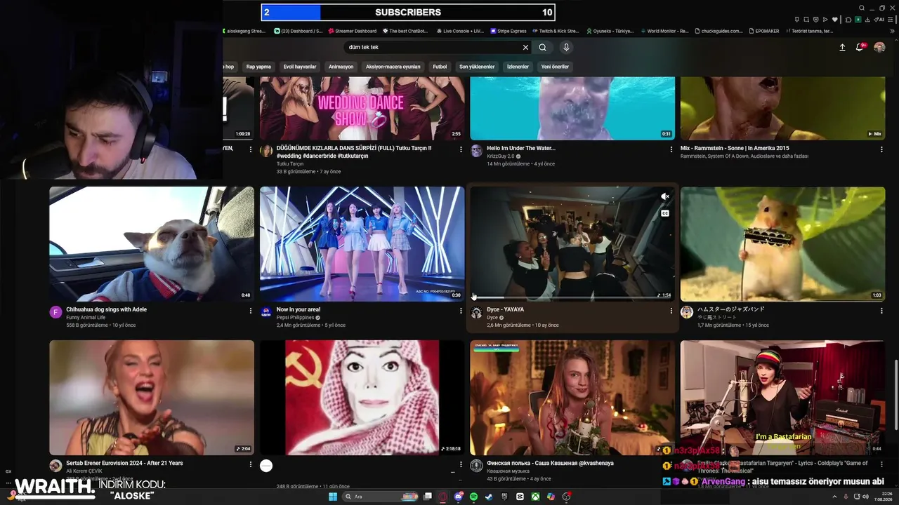Open the more-options menu for Hello Im Under The Water

(671, 149)
